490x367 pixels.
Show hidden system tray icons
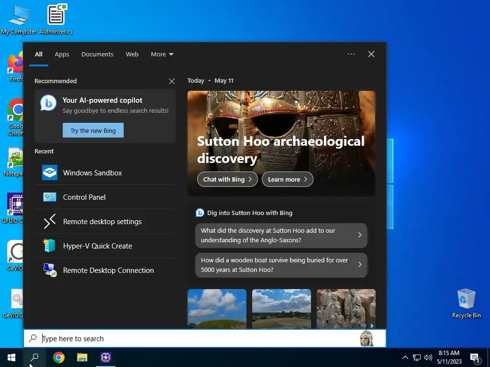pyautogui.click(x=405, y=357)
